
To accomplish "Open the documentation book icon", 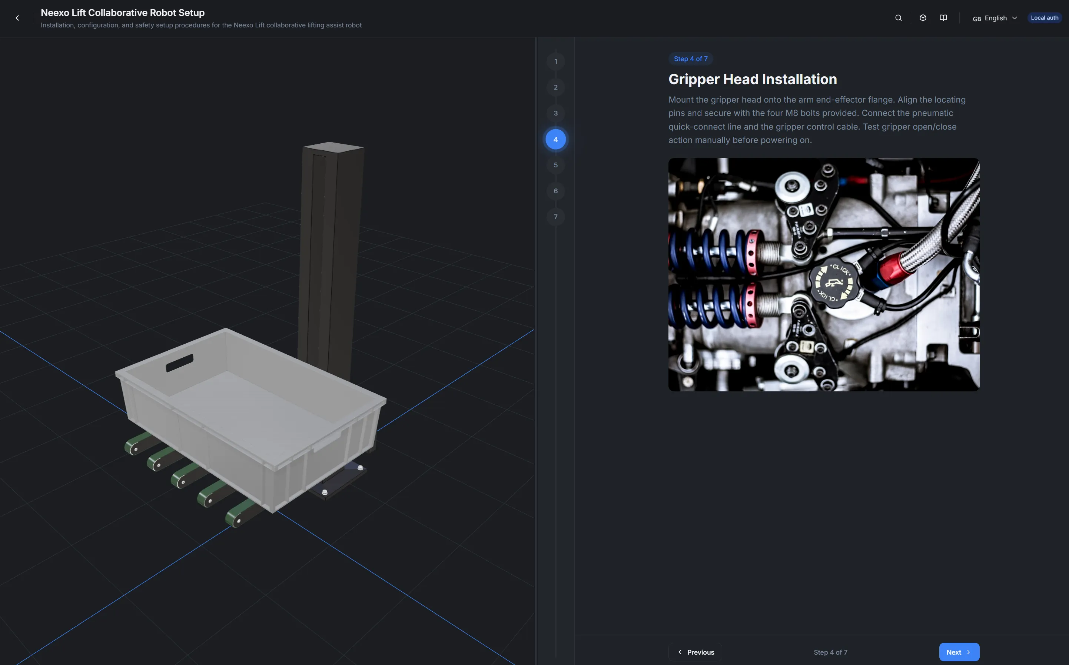I will tap(943, 18).
